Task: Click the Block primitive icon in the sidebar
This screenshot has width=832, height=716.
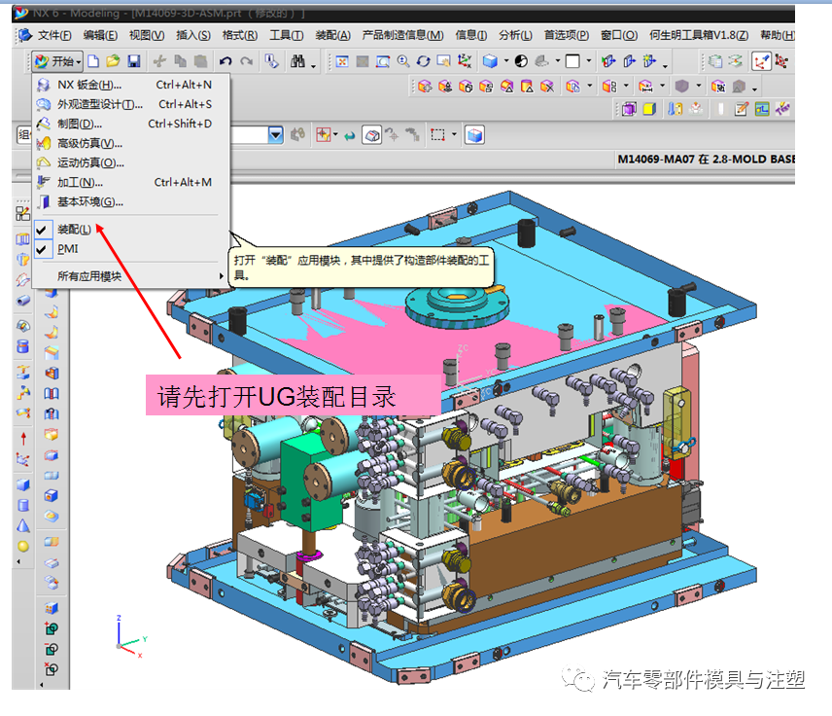Action: [22, 484]
